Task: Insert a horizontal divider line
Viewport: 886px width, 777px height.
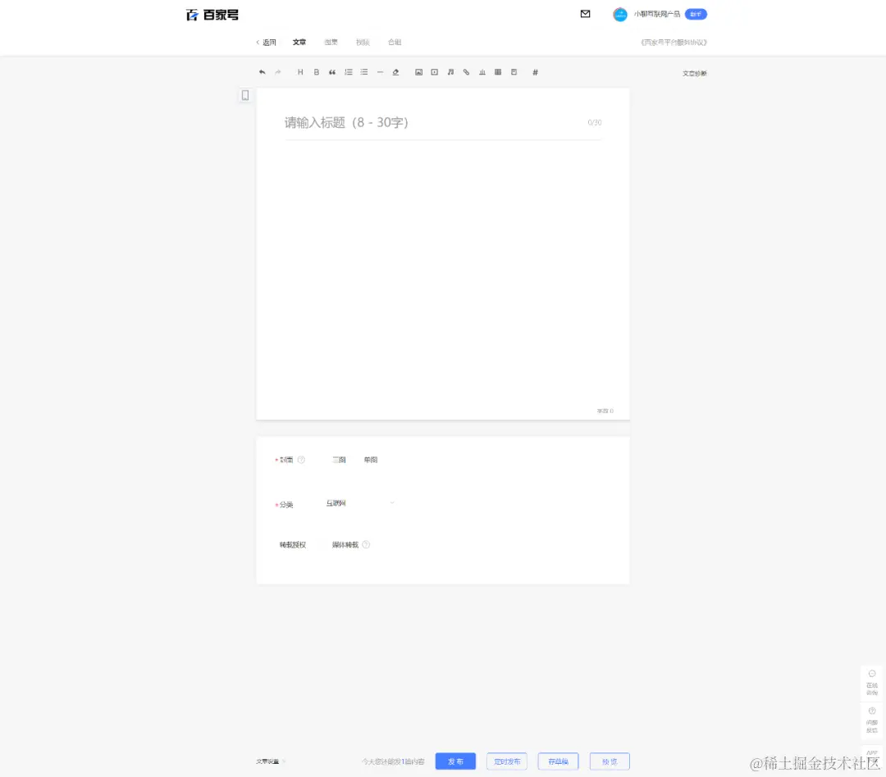Action: 380,72
